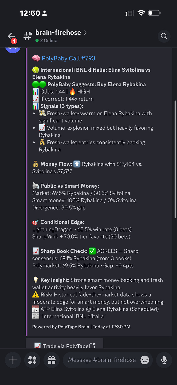Tap the Wi-Fi status icon
The width and height of the screenshot is (177, 385).
pos(141,13)
